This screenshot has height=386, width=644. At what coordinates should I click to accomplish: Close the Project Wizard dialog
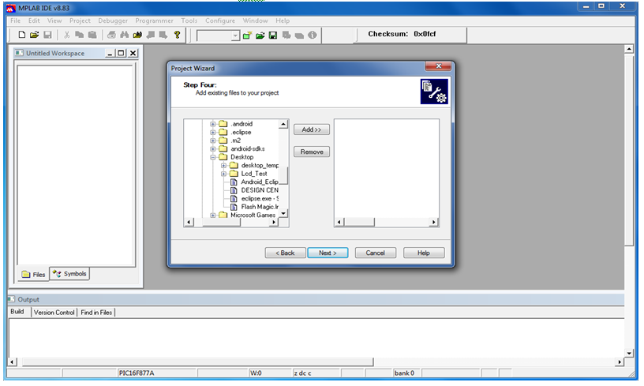click(x=438, y=66)
